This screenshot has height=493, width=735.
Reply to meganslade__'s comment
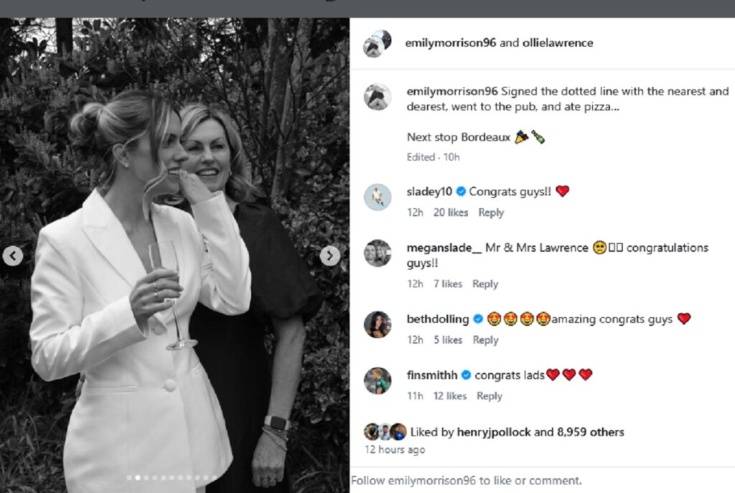coord(485,284)
